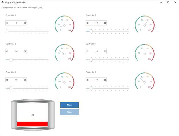Click the Controller 4 slider thumb
This screenshot has height=136, width=179.
pyautogui.click(x=91, y=60)
